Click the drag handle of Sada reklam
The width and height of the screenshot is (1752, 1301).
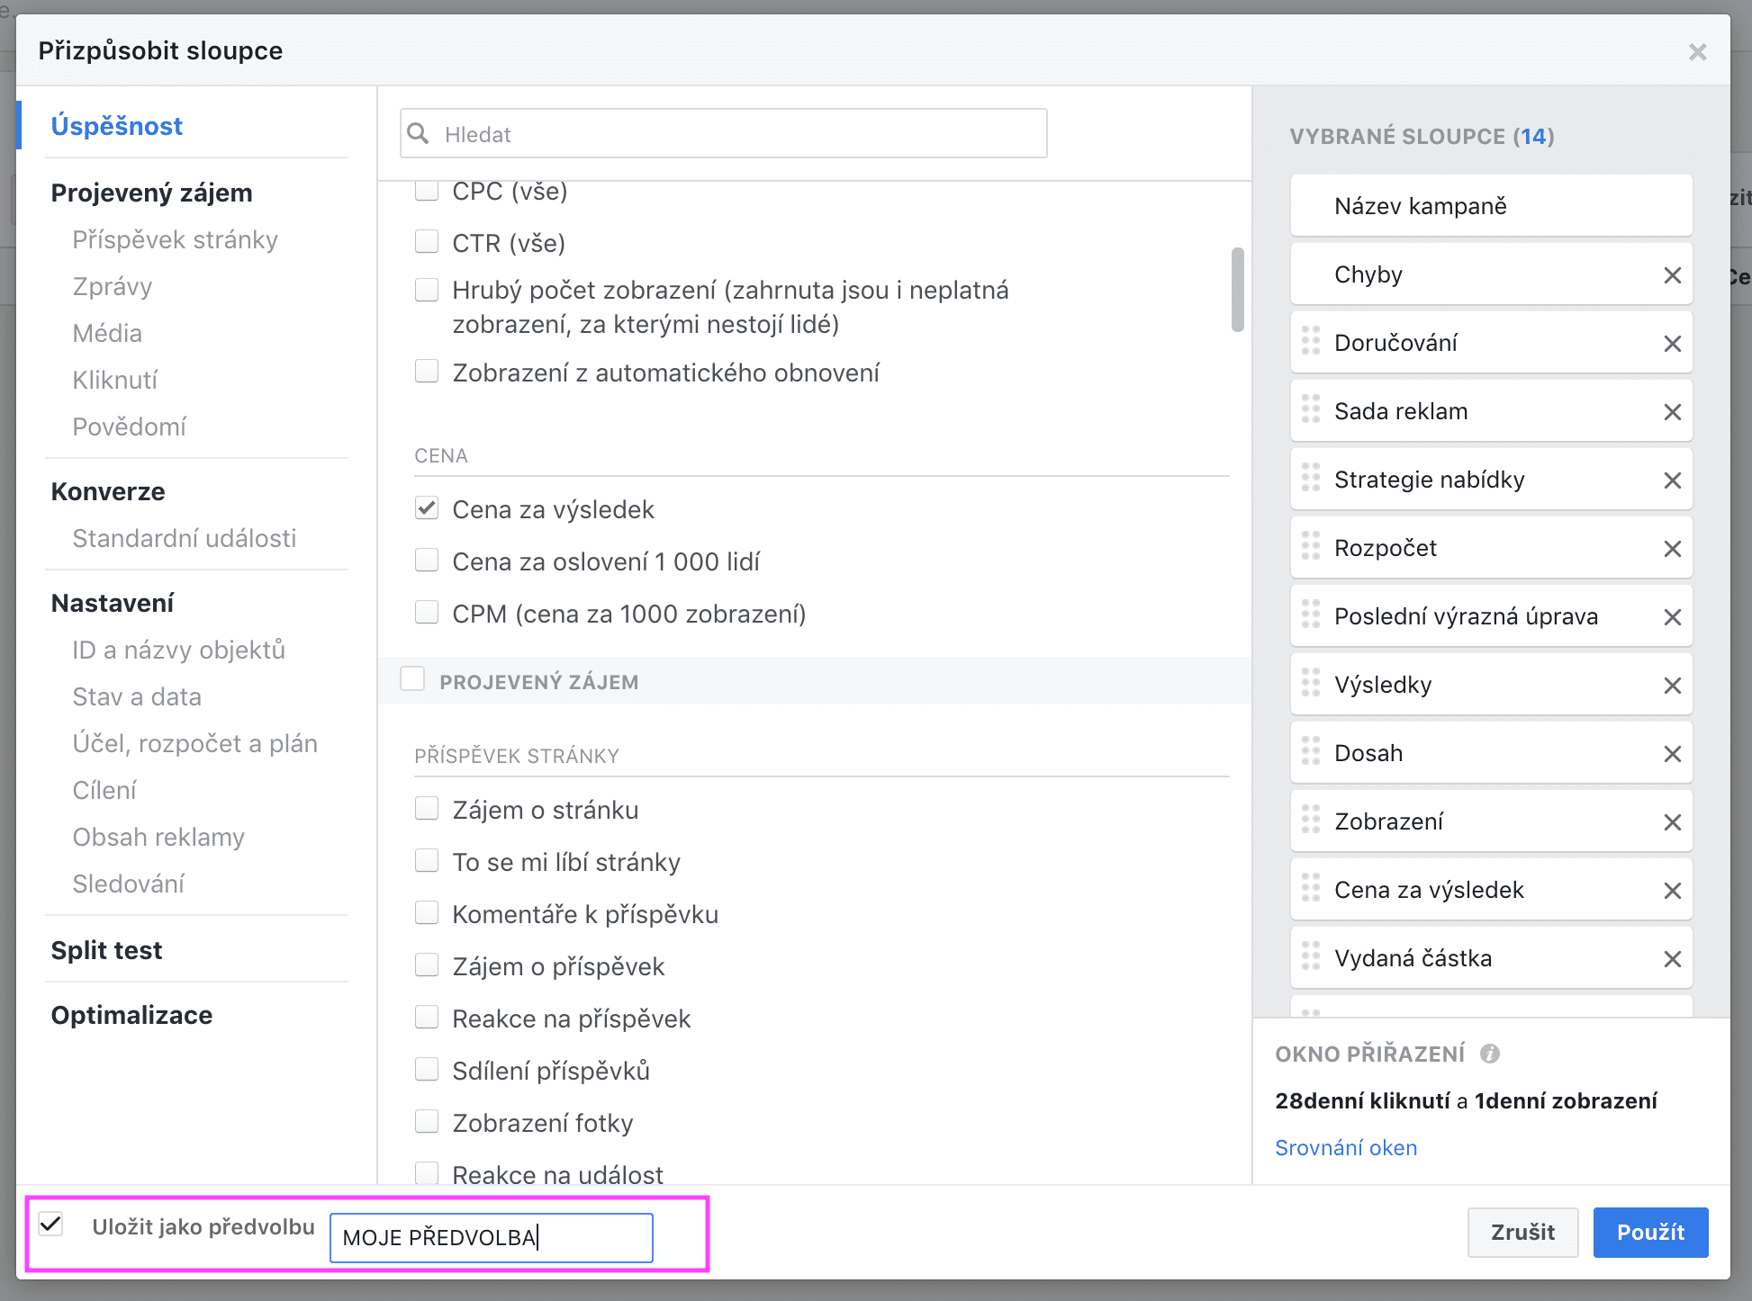tap(1311, 410)
